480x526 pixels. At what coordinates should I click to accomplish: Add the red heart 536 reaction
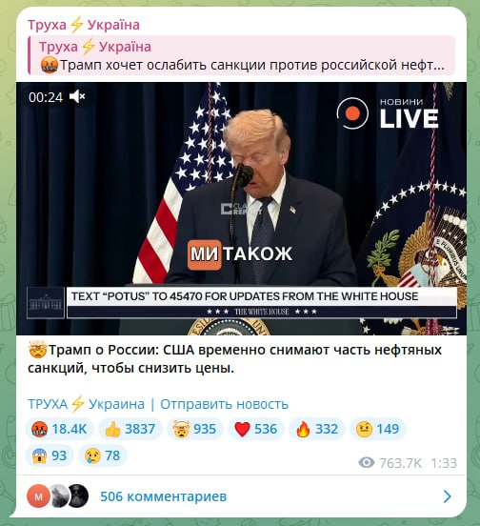point(256,429)
